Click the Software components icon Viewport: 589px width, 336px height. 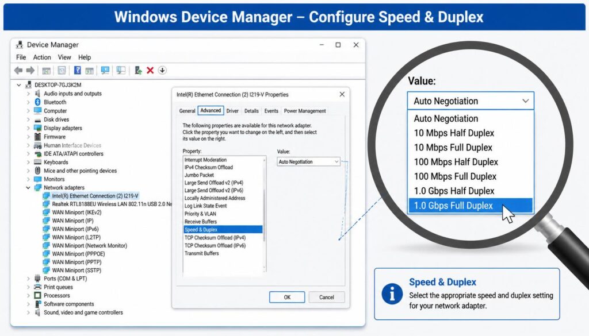pos(37,304)
